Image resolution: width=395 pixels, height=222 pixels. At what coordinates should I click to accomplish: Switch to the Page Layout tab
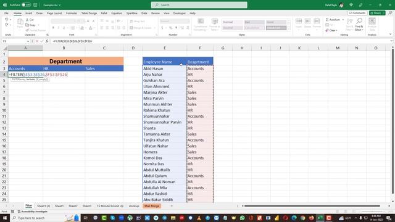(x=54, y=13)
